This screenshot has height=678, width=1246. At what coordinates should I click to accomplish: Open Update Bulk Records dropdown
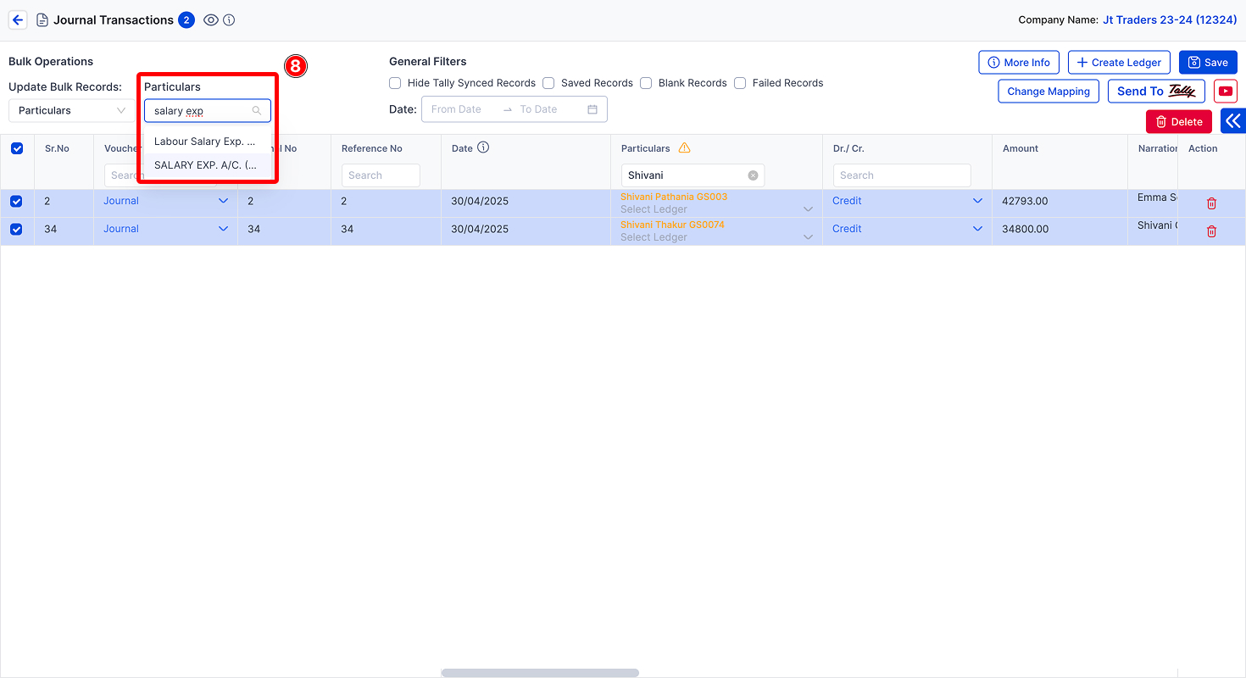click(72, 110)
